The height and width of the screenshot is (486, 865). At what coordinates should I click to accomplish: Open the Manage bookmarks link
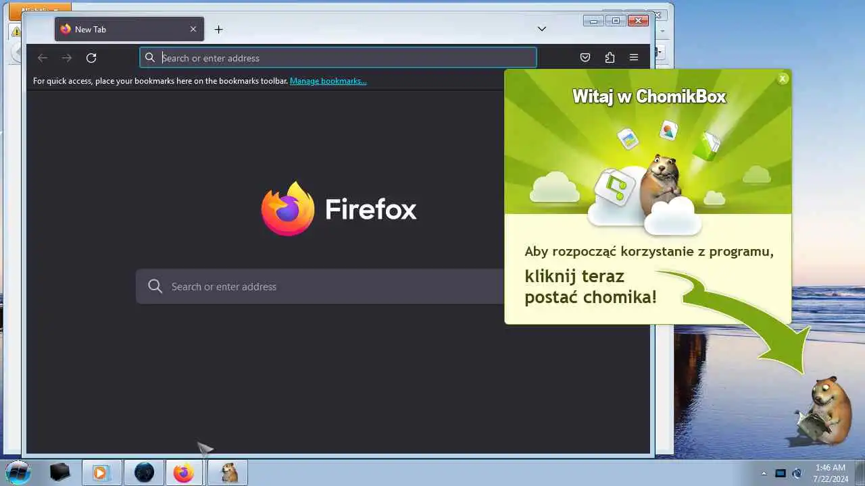[328, 81]
